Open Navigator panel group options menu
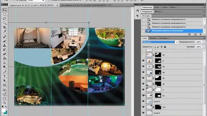The image size is (207, 116). click(204, 7)
